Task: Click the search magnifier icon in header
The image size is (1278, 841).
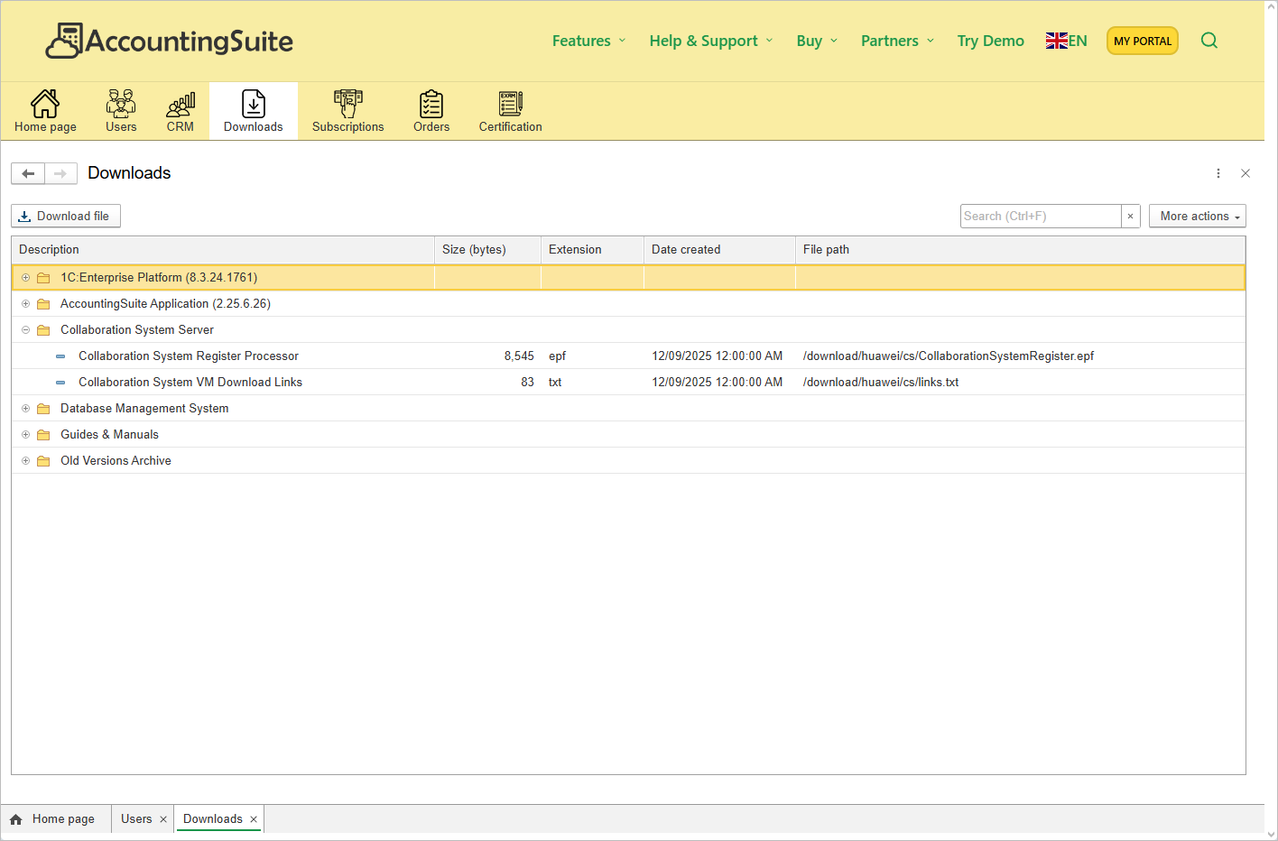Action: [1209, 41]
